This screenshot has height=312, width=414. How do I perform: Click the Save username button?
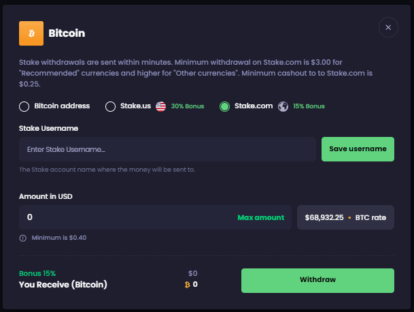(358, 149)
